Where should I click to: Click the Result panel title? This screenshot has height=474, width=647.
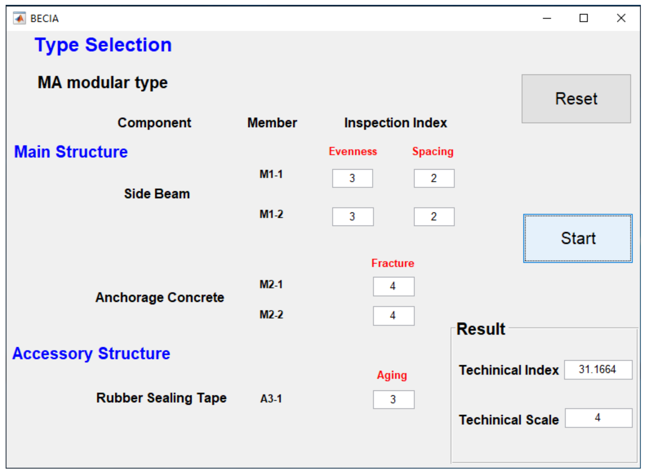click(481, 329)
